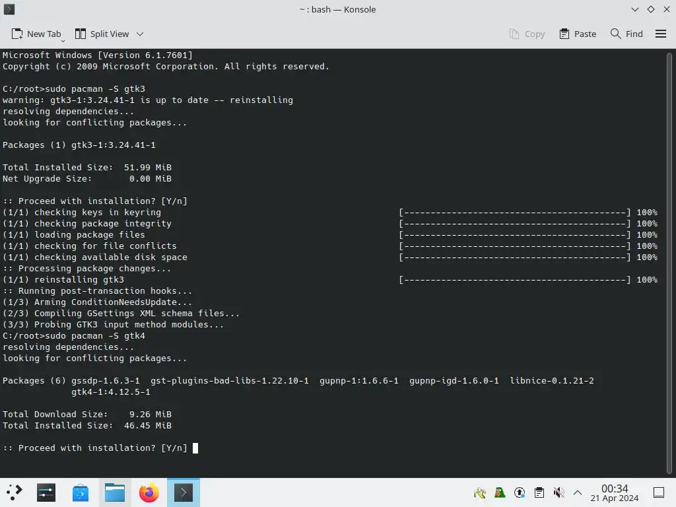The height and width of the screenshot is (507, 676).
Task: Click 'Microsoft Windows [Version 6.1.7601]' text
Action: click(98, 55)
